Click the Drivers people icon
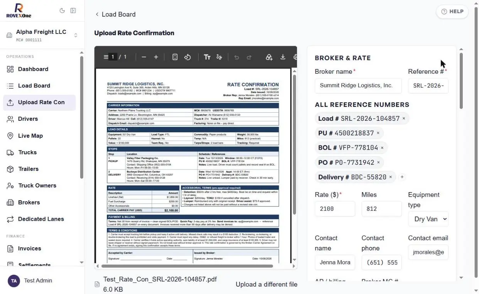The width and height of the screenshot is (479, 294). click(x=10, y=119)
